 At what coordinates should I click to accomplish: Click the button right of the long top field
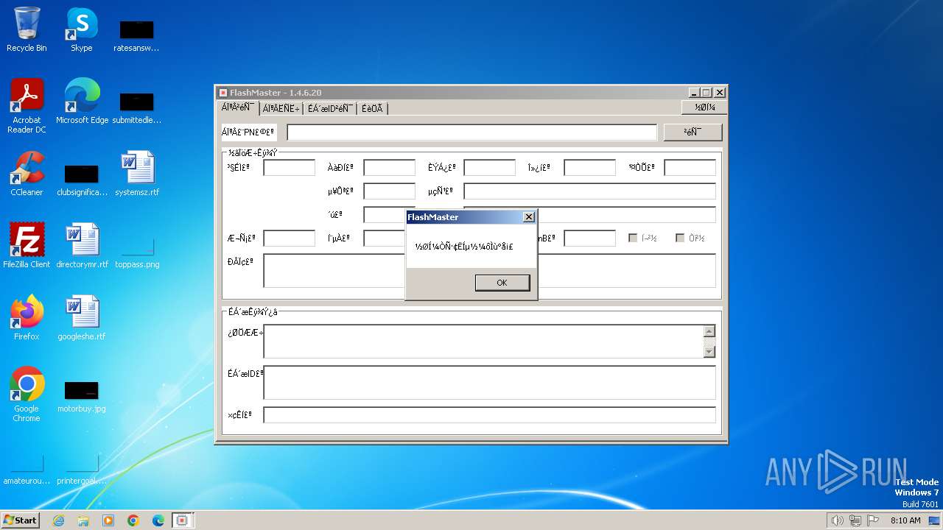click(x=693, y=132)
